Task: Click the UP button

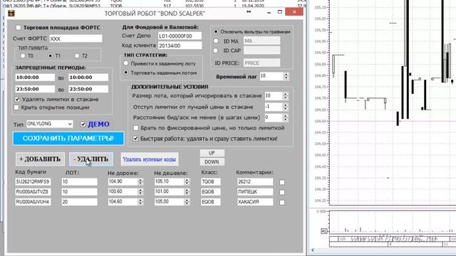Action: (x=212, y=153)
